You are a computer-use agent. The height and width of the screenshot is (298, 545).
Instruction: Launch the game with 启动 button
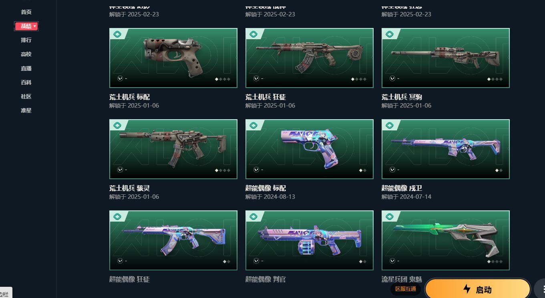click(x=478, y=289)
